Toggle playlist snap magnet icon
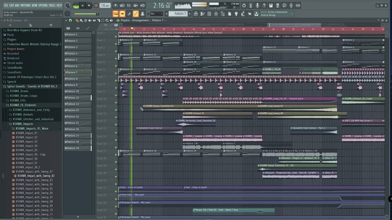This screenshot has width=392, height=220. 70,20
